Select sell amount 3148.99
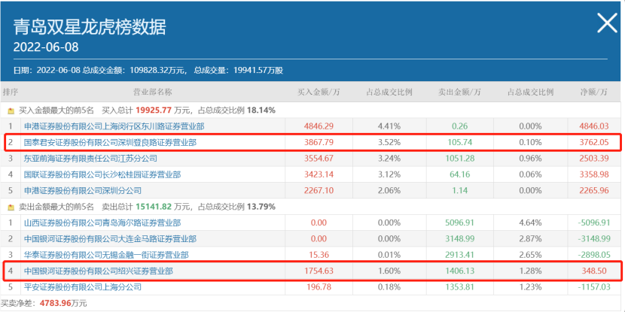Image resolution: width=625 pixels, height=312 pixels. (459, 239)
